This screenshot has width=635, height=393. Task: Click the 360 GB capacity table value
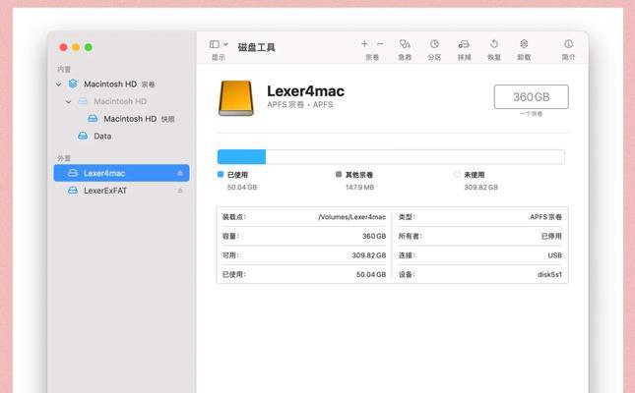click(x=374, y=236)
